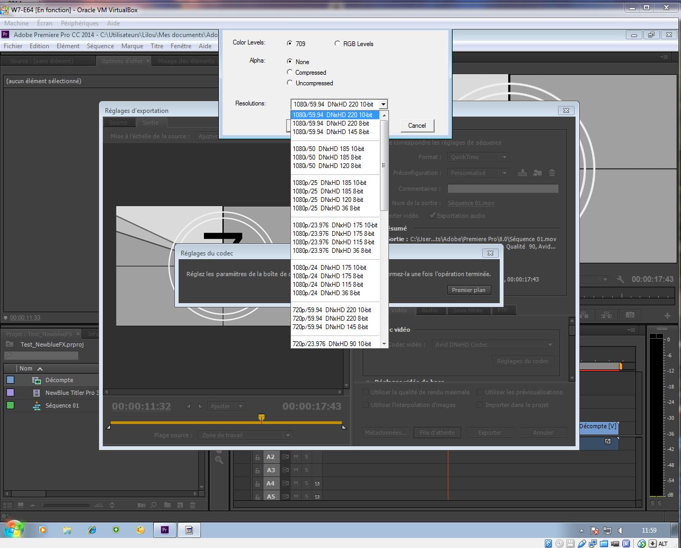Click the plus button editor icon
Image resolution: width=681 pixels, height=548 pixels.
[x=667, y=315]
